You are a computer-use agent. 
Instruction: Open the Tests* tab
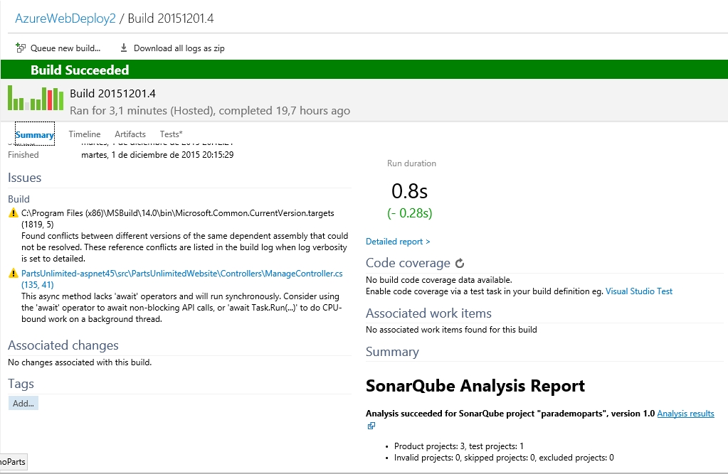(172, 134)
